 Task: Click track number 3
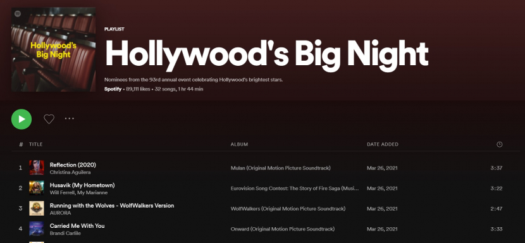coord(20,208)
